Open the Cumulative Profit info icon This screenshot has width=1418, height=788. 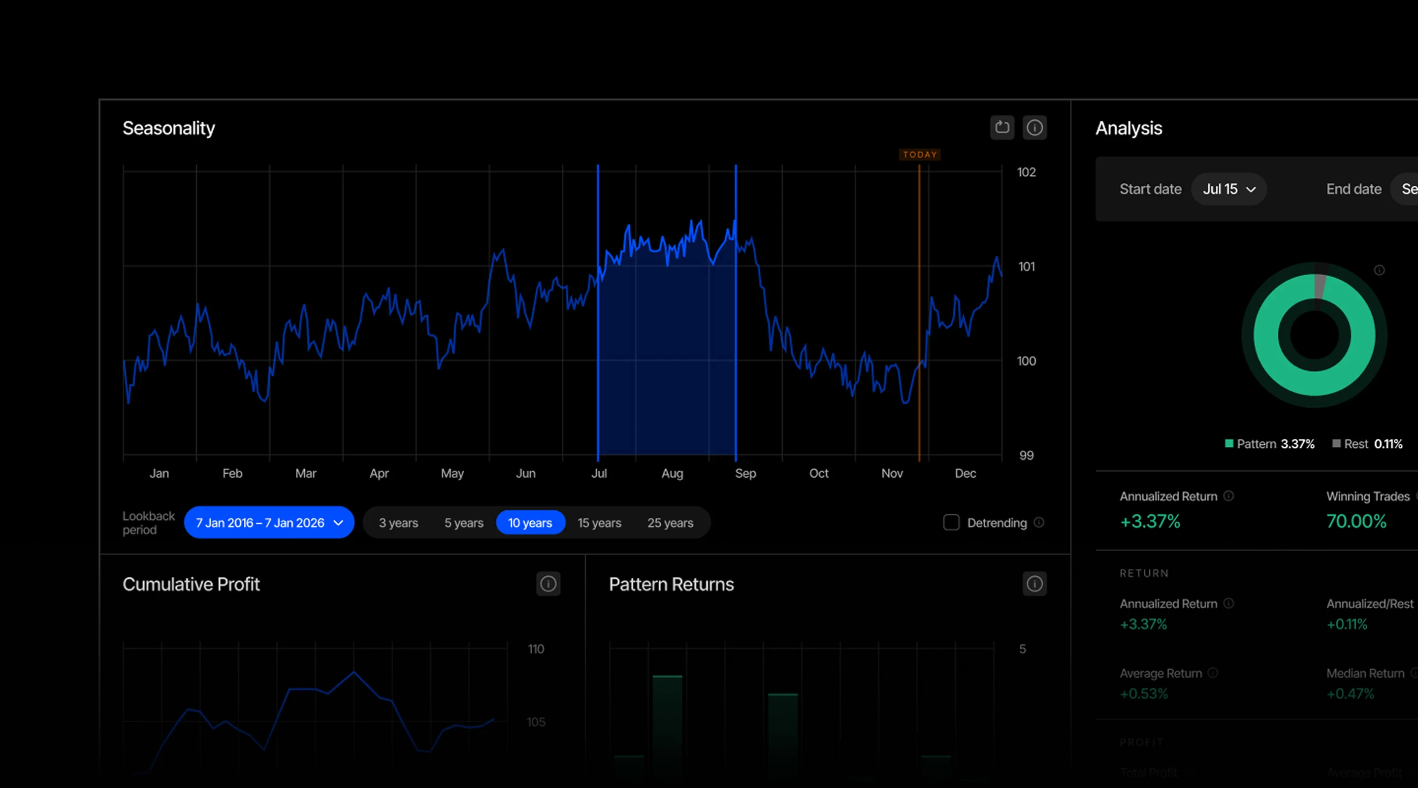click(x=548, y=584)
